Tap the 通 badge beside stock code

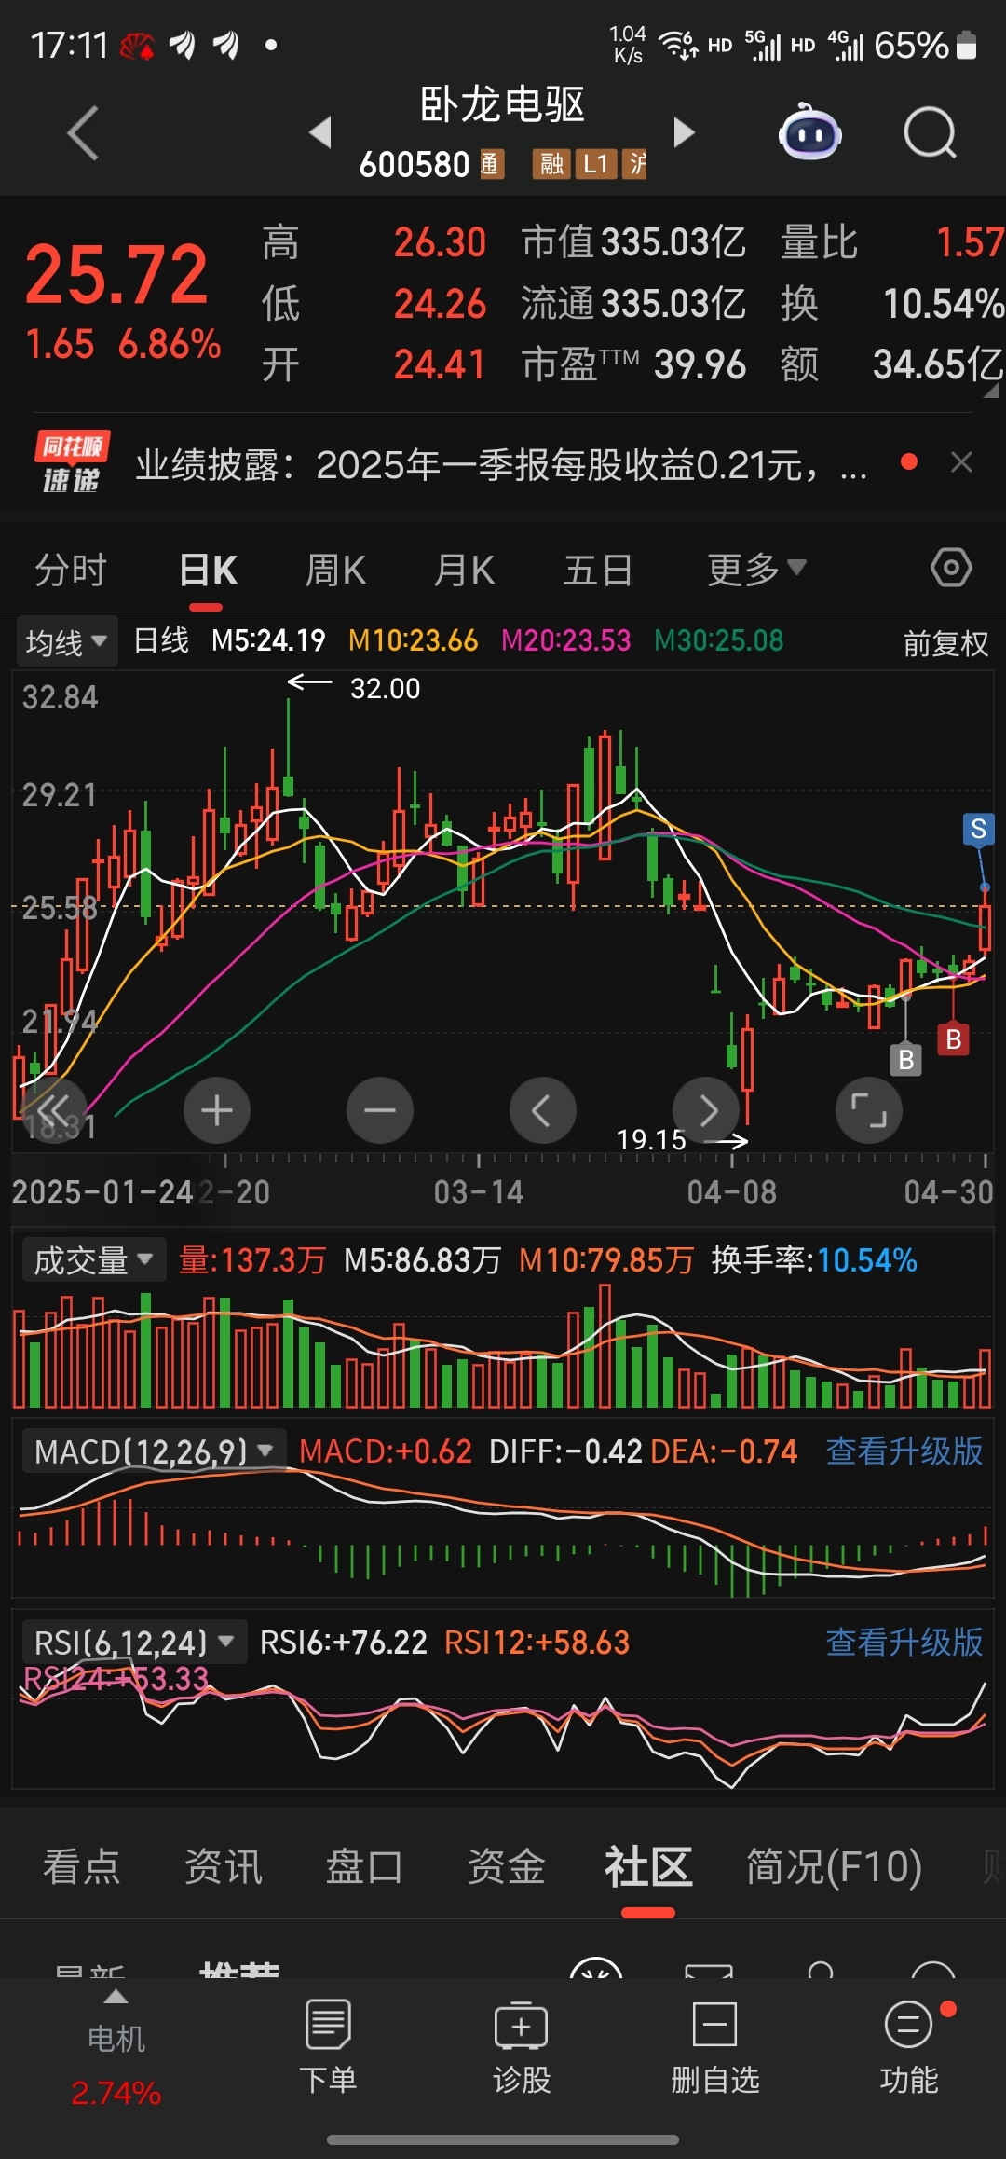491,165
